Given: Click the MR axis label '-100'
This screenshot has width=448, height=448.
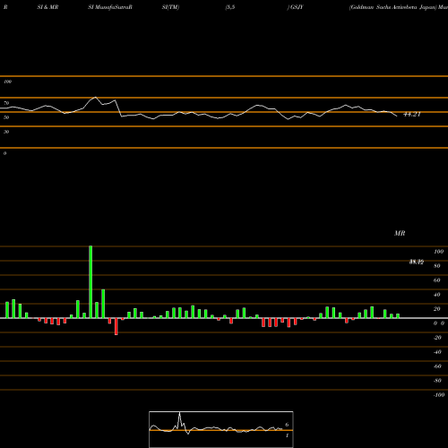Looking at the screenshot, I should [x=439, y=395].
